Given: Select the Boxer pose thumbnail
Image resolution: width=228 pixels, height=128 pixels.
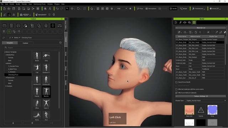Looking at the screenshot, I should (37, 57).
